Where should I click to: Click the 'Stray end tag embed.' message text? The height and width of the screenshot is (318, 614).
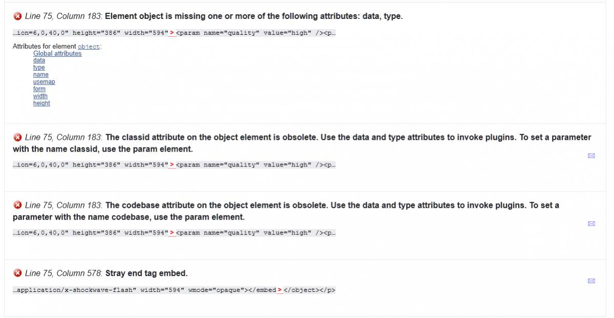146,273
